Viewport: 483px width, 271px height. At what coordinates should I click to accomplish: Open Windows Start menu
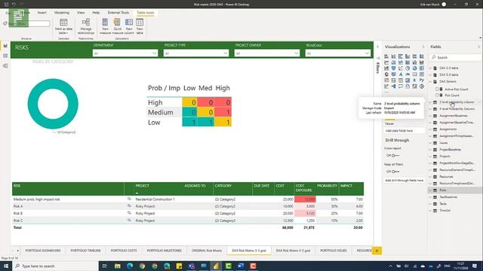click(6, 266)
